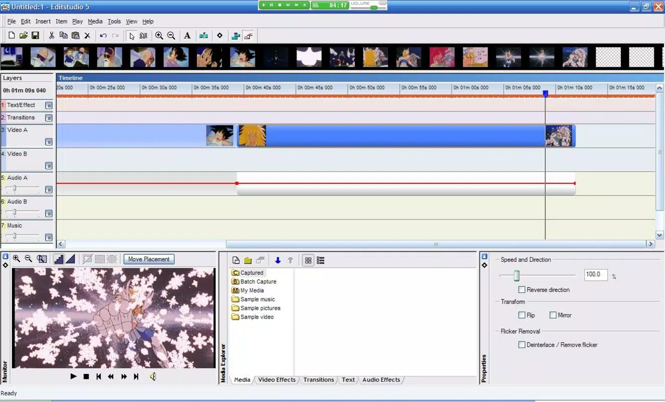Click the speed percentage input field
Viewport: 665px width, 402px height.
pos(596,275)
